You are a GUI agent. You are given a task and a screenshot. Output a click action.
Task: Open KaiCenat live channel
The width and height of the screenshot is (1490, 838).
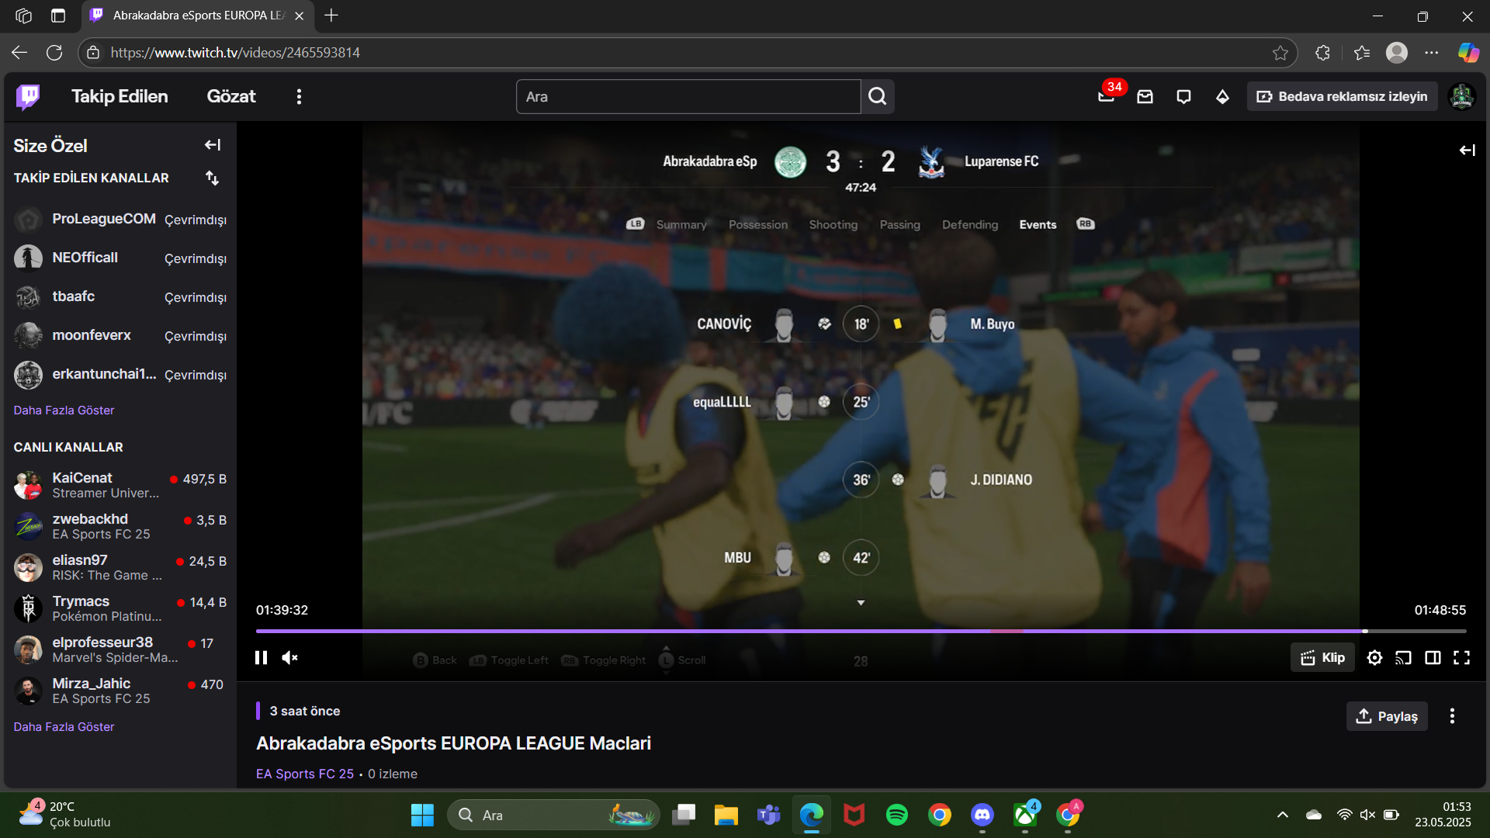[x=120, y=485]
